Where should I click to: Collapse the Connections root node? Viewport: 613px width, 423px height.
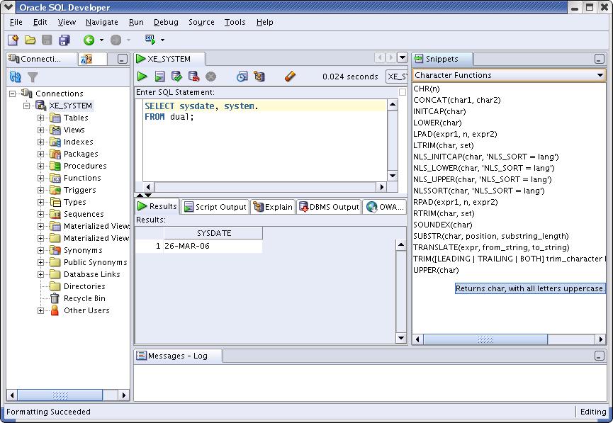click(13, 94)
